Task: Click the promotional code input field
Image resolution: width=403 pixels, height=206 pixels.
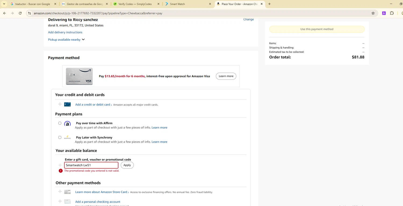Action: coord(91,165)
